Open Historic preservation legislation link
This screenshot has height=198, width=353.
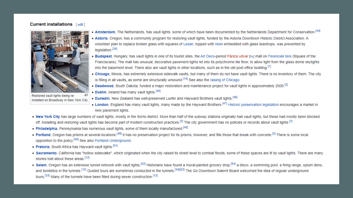click(253, 105)
